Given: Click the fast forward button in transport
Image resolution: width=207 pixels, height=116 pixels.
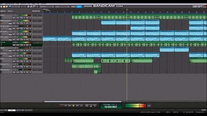Looking at the screenshot, I should tap(78, 106).
